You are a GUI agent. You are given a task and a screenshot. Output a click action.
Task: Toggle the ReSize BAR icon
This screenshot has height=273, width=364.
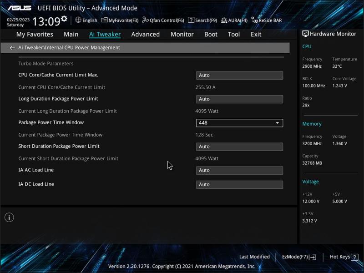pos(255,20)
